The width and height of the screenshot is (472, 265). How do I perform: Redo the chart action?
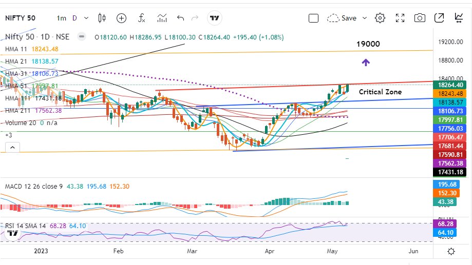[195, 18]
